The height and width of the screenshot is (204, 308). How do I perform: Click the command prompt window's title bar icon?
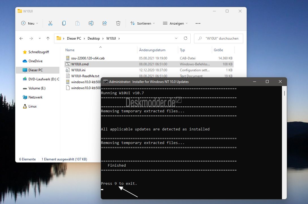105,82
